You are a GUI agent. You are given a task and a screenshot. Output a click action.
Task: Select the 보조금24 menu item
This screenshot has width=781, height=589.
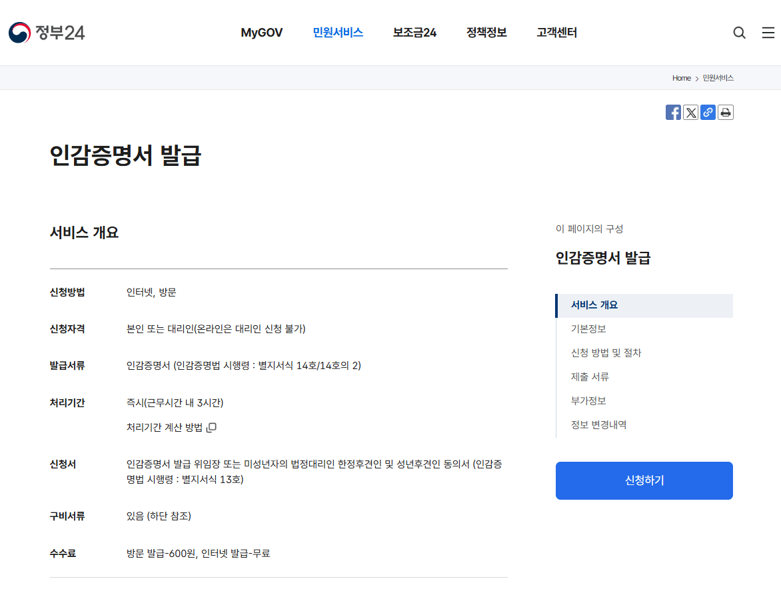click(x=414, y=32)
